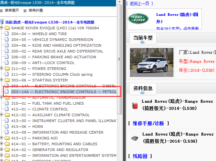The width and height of the screenshot is (216, 161).
Task: Expand the 303—06 STARTING SYSTEM node
Action: tap(1, 80)
